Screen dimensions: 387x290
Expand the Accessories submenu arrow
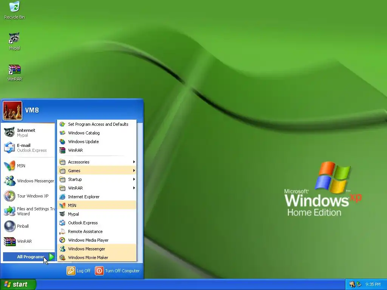click(x=134, y=162)
